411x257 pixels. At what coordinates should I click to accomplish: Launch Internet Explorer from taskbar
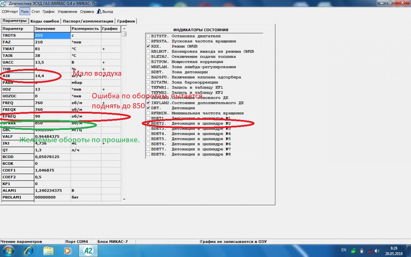[x=28, y=251]
